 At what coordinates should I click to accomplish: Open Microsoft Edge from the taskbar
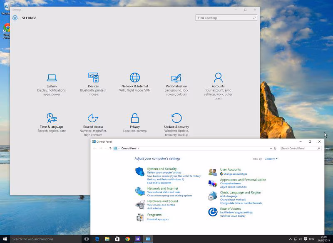(x=97, y=239)
